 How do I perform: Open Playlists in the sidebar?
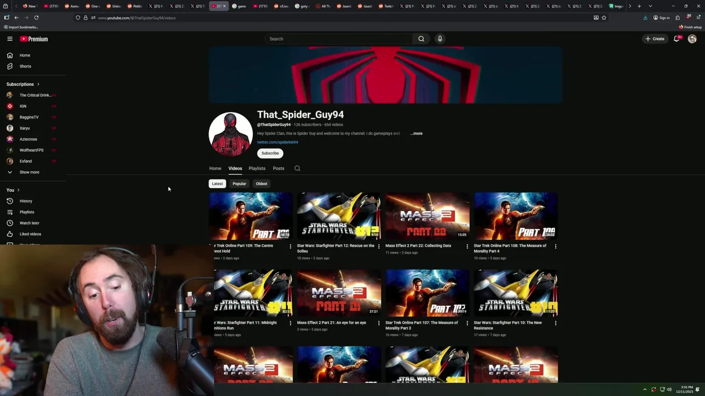tap(26, 212)
